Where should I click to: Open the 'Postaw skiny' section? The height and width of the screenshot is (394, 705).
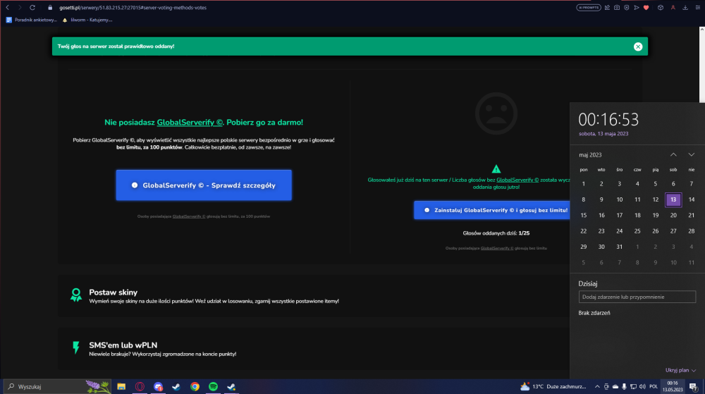(x=314, y=296)
